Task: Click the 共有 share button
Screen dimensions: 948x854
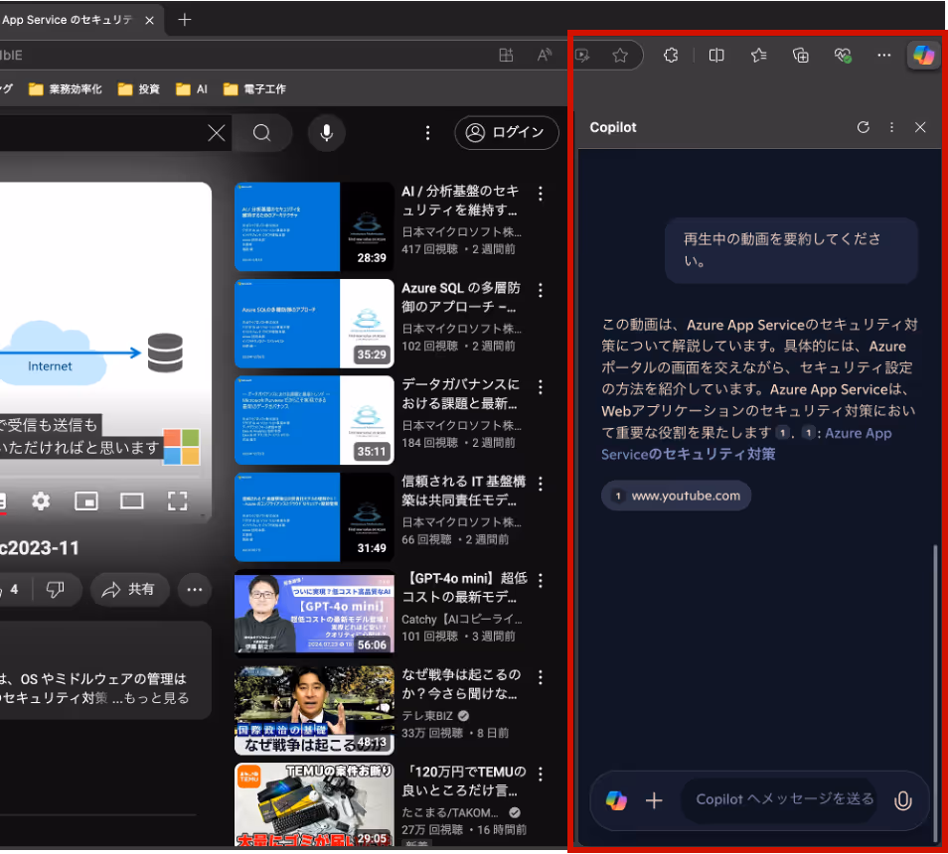Action: (x=128, y=590)
